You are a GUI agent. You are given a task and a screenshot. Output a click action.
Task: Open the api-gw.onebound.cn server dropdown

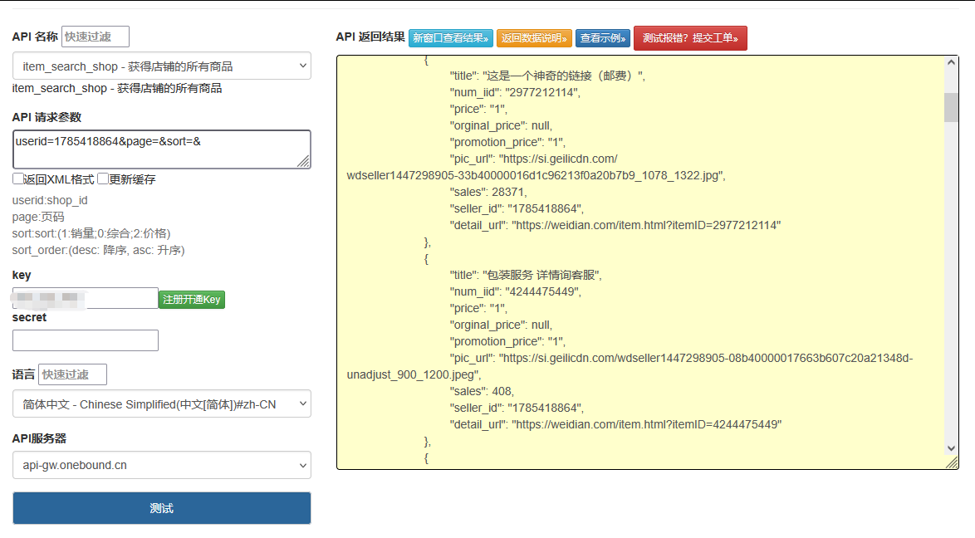point(162,465)
